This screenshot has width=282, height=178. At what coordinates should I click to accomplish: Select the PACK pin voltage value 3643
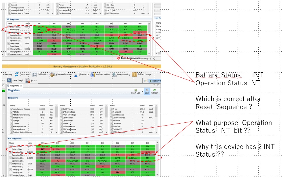[x=92, y=115]
